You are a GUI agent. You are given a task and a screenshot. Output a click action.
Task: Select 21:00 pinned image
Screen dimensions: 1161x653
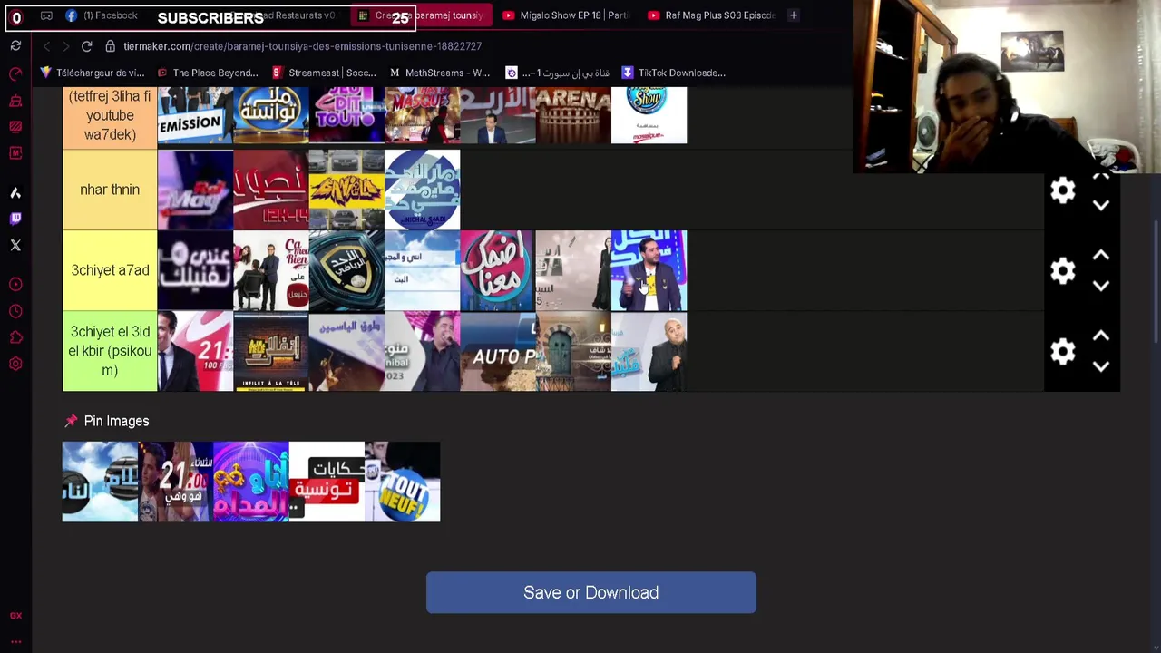click(x=175, y=482)
